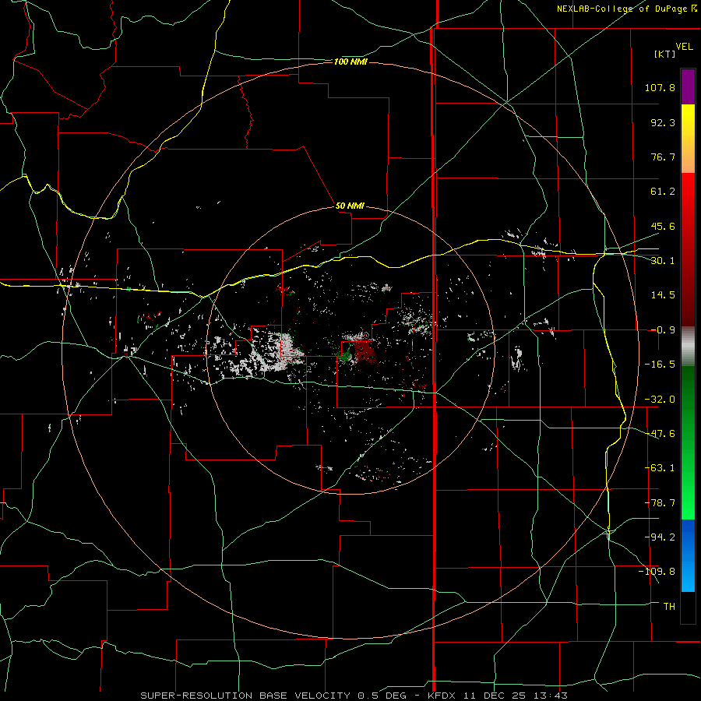Image resolution: width=701 pixels, height=701 pixels.
Task: Select the 30.1 legend value
Action: coord(663,261)
